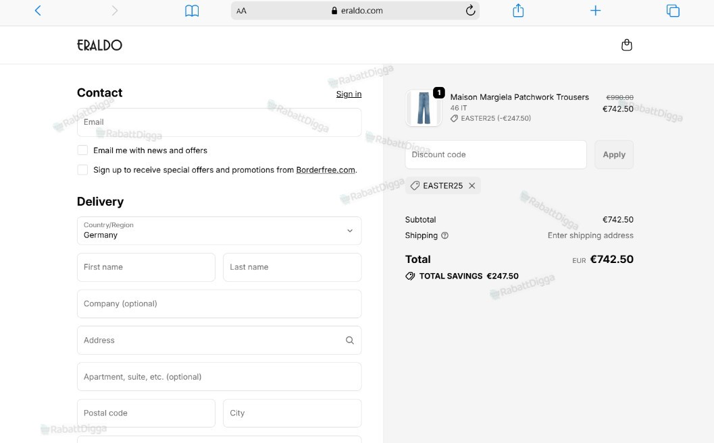Viewport: 714px width, 443px height.
Task: Expand the Country/Region Germany dropdown
Action: coord(219,231)
